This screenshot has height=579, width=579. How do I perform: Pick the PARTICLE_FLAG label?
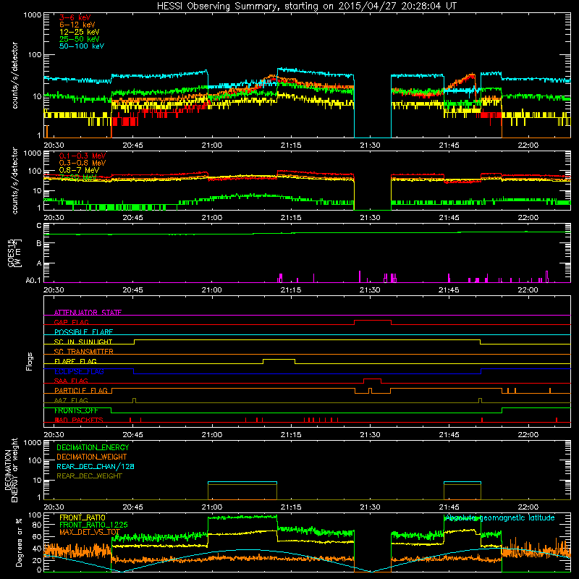[81, 391]
